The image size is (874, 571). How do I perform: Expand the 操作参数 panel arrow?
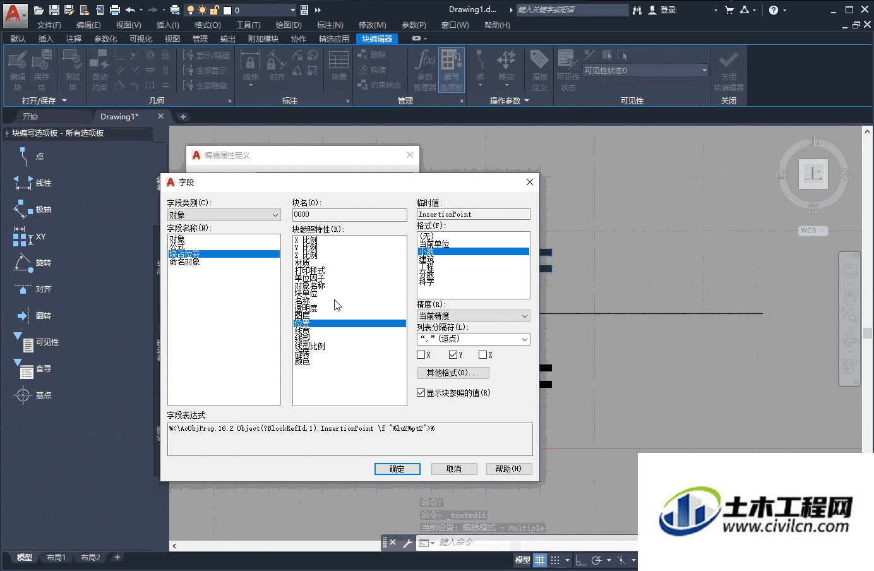pos(527,101)
